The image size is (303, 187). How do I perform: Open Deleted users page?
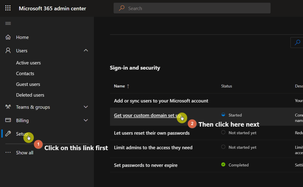click(x=30, y=95)
